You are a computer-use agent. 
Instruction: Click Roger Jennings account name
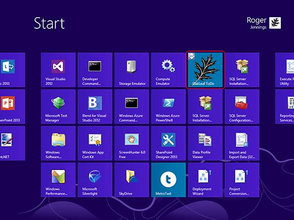[256, 23]
